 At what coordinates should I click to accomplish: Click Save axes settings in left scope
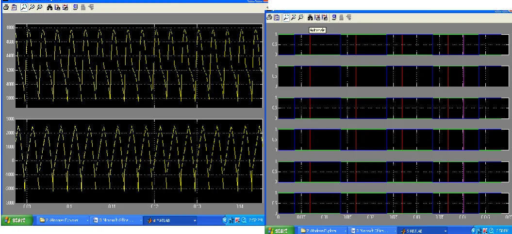pos(57,7)
